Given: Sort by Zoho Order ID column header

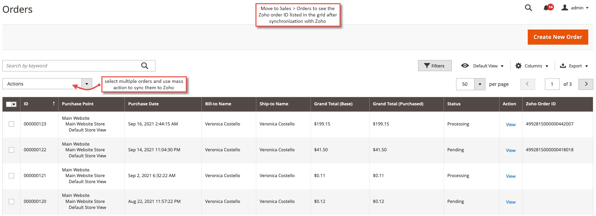Looking at the screenshot, I should tap(557, 104).
